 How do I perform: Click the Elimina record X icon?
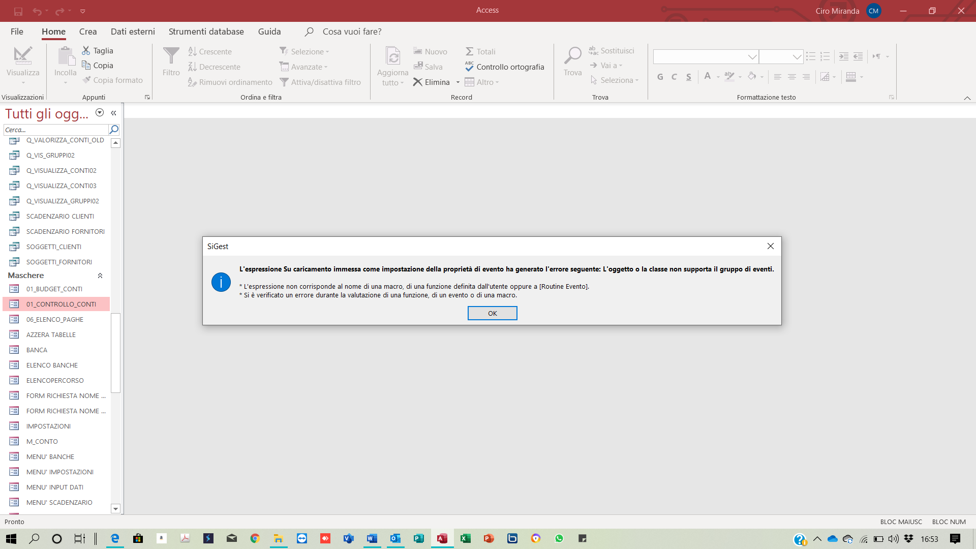(417, 82)
